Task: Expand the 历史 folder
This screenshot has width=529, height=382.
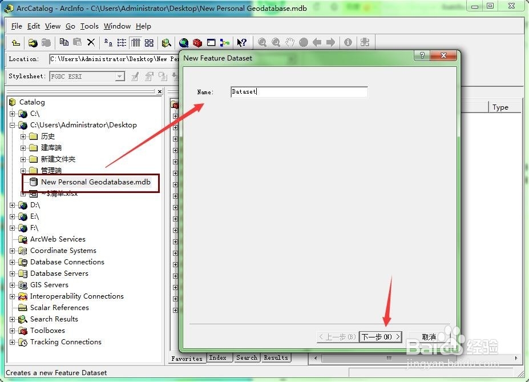Action: [23, 136]
